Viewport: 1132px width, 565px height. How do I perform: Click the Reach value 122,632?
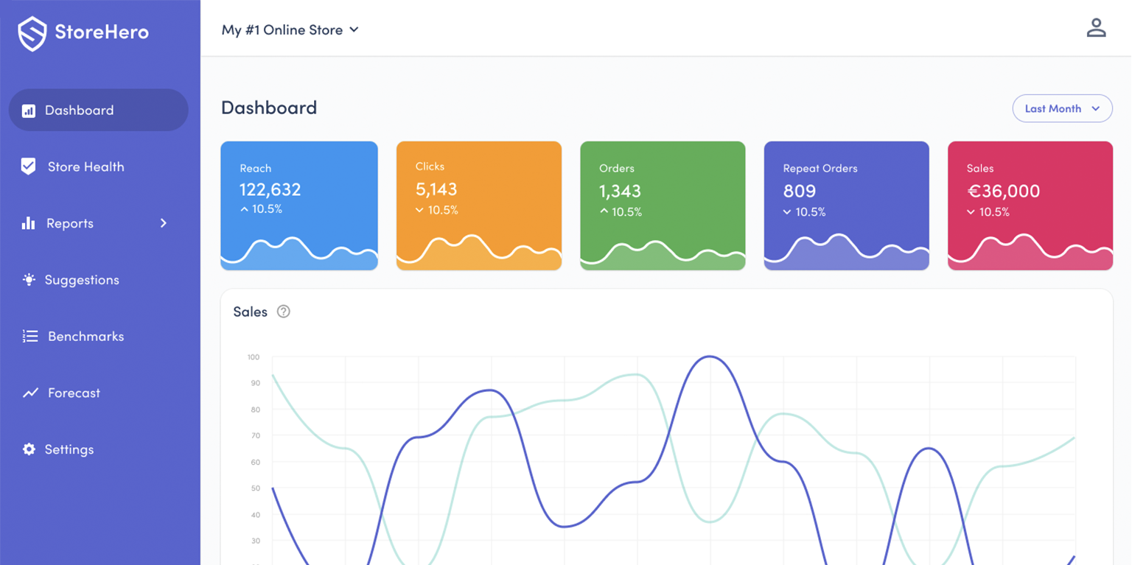point(270,189)
